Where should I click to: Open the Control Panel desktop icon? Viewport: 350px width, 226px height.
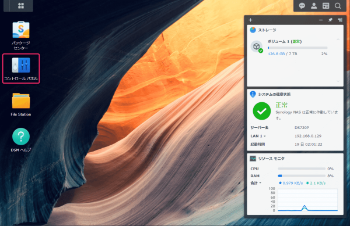click(x=21, y=69)
